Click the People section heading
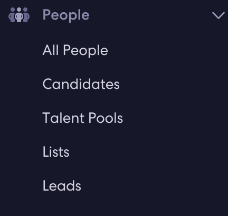This screenshot has height=216, width=228. [66, 15]
